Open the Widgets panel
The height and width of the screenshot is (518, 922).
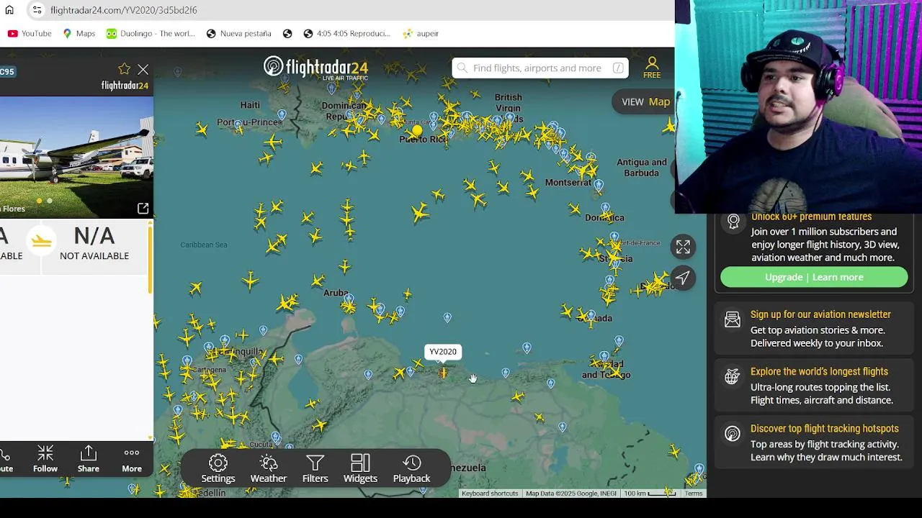[x=360, y=468]
